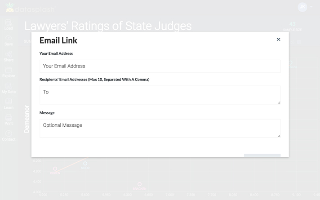Select the Explore folder icon
The image size is (320, 200).
click(x=8, y=70)
